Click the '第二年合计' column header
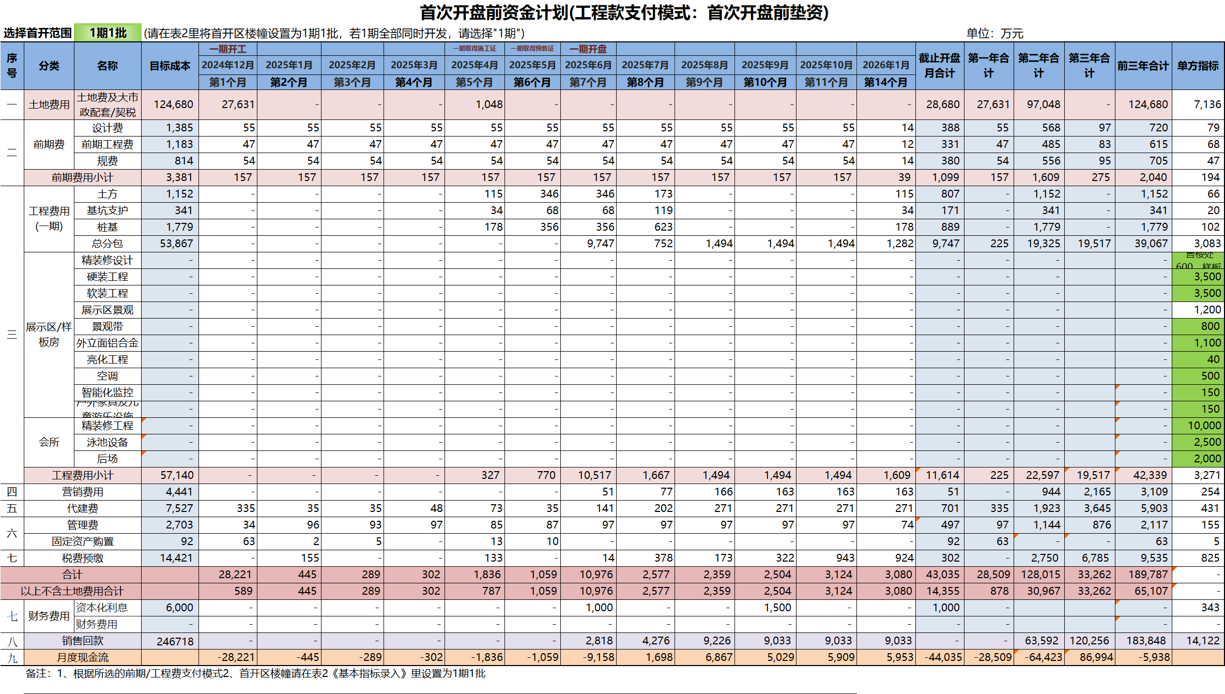This screenshot has height=694, width=1225. click(x=1039, y=66)
